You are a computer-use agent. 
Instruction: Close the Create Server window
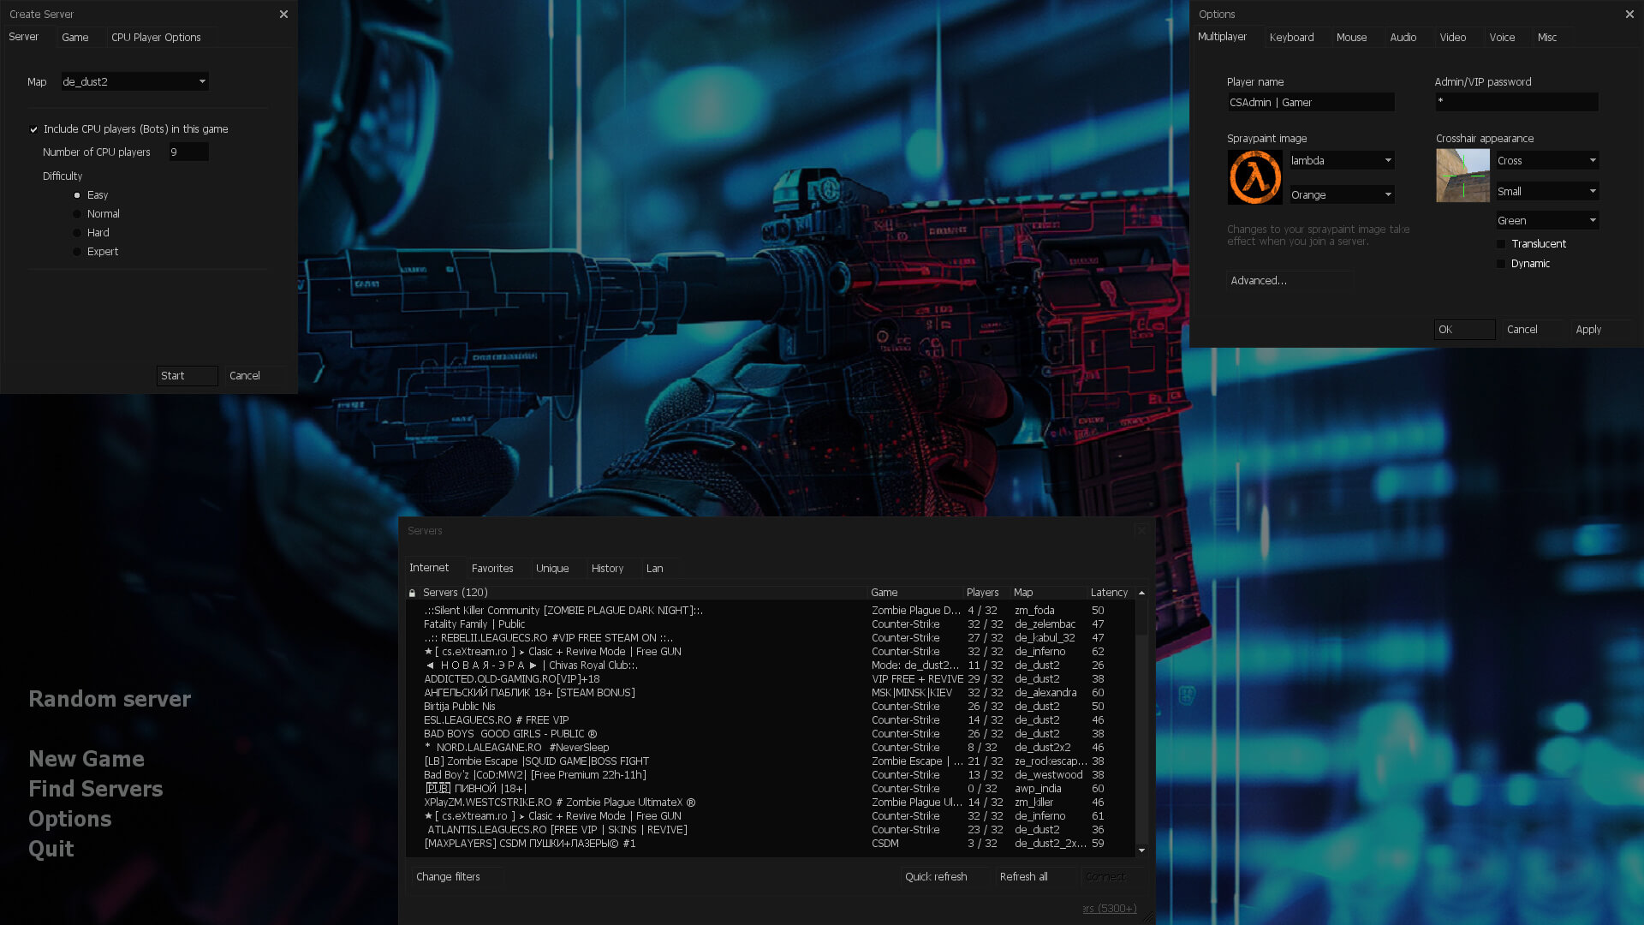pyautogui.click(x=283, y=15)
